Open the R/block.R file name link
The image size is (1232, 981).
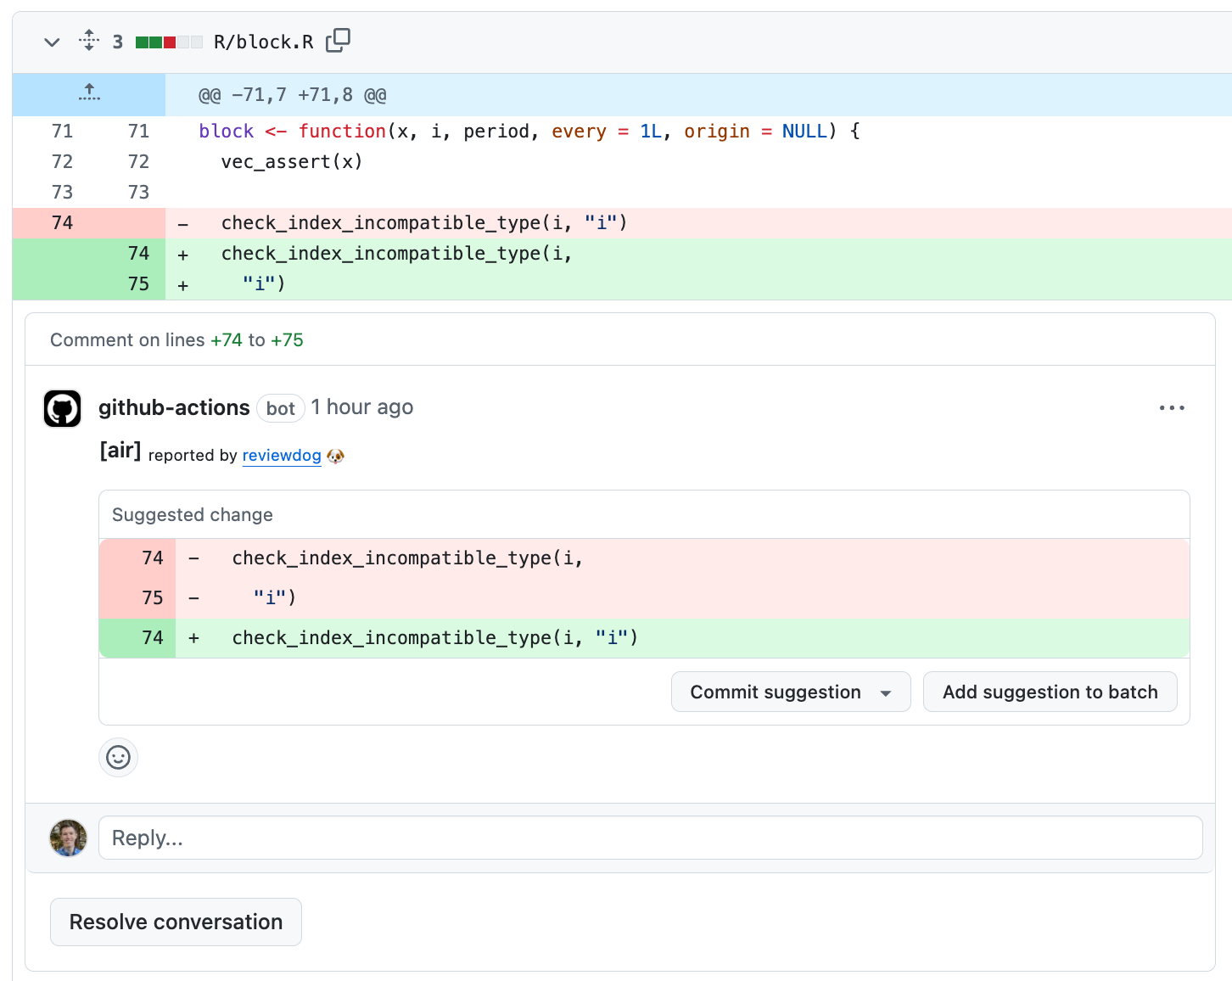pos(263,42)
